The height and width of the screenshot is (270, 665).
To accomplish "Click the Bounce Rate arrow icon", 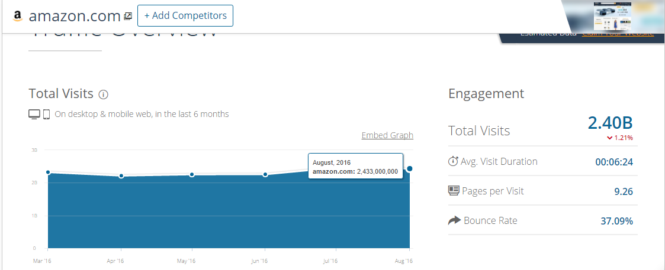I will tap(454, 220).
